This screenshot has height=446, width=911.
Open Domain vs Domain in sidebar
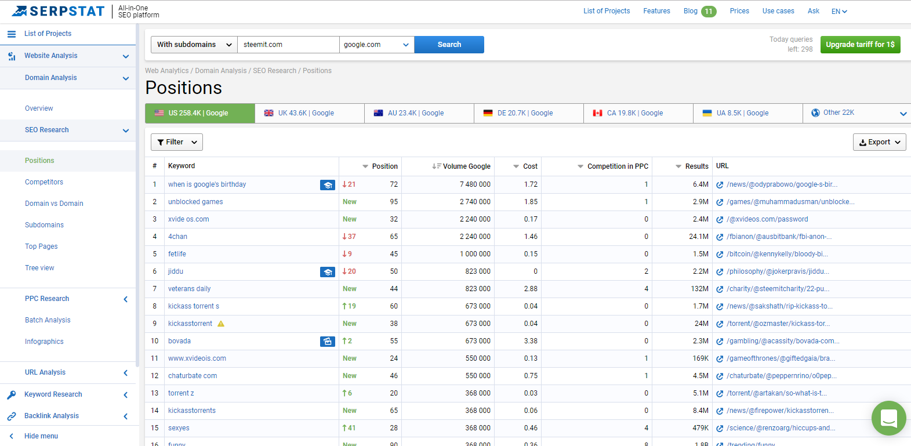(x=54, y=204)
